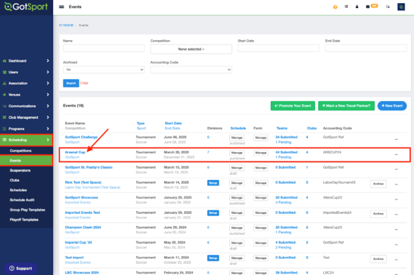This screenshot has width=414, height=275.
Task: Expand the Users menu chevron
Action: pyautogui.click(x=48, y=72)
